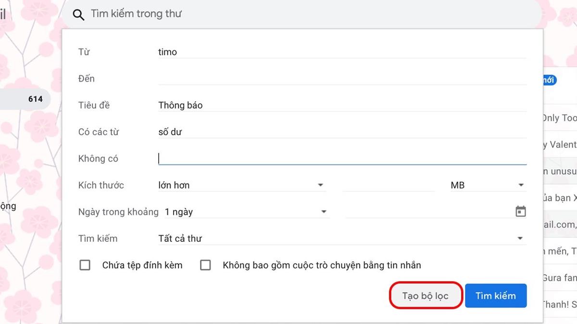This screenshot has width=577, height=324.
Task: Expand the 'Tất cả thư' search scope dropdown
Action: (x=341, y=239)
